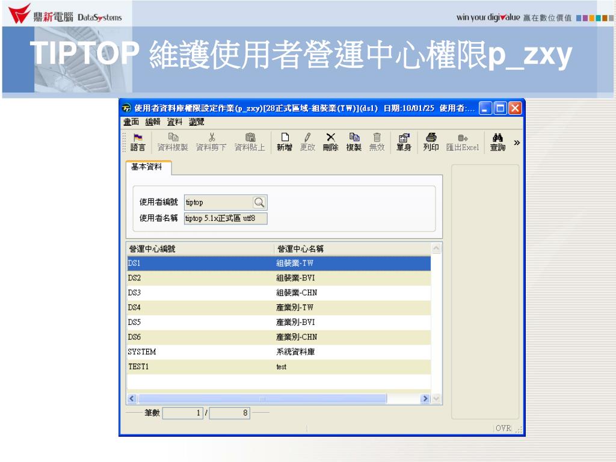Open the 瀏覽 menu

point(197,122)
